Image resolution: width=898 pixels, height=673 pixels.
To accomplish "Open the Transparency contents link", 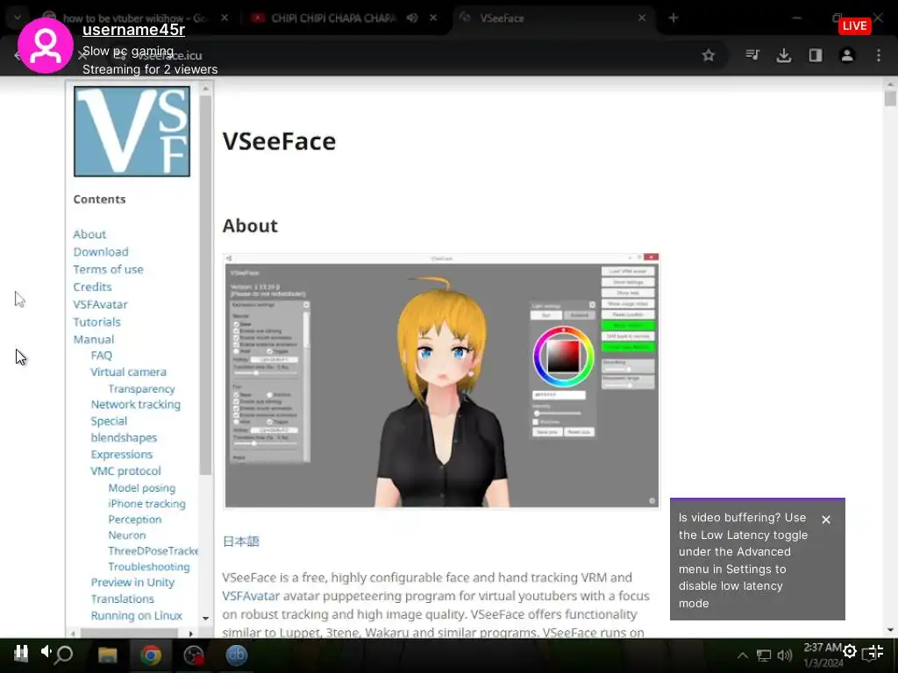I will click(x=141, y=389).
